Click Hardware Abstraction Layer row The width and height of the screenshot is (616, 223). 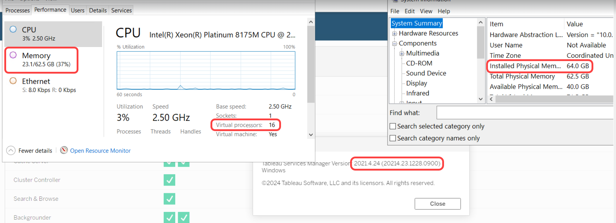click(551, 35)
